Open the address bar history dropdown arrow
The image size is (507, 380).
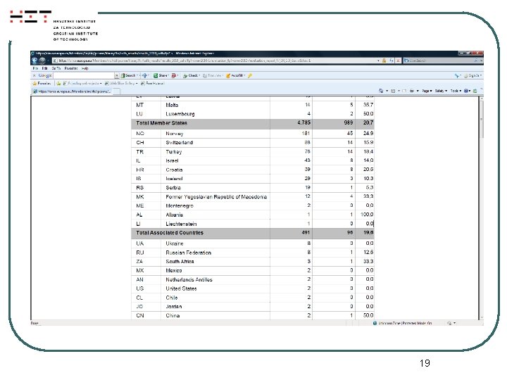point(378,61)
